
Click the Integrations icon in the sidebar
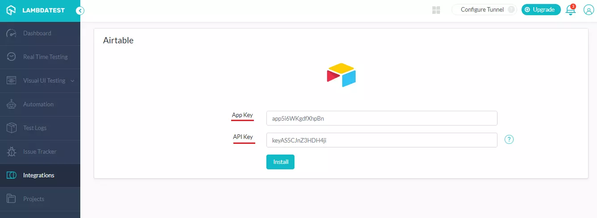pyautogui.click(x=12, y=175)
